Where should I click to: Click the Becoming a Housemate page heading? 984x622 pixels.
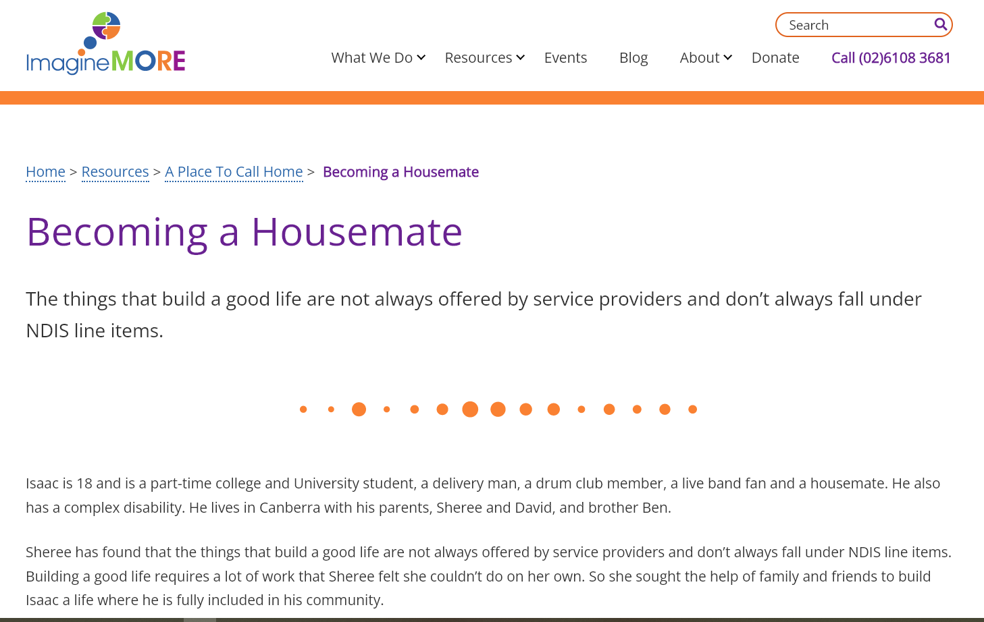244,232
